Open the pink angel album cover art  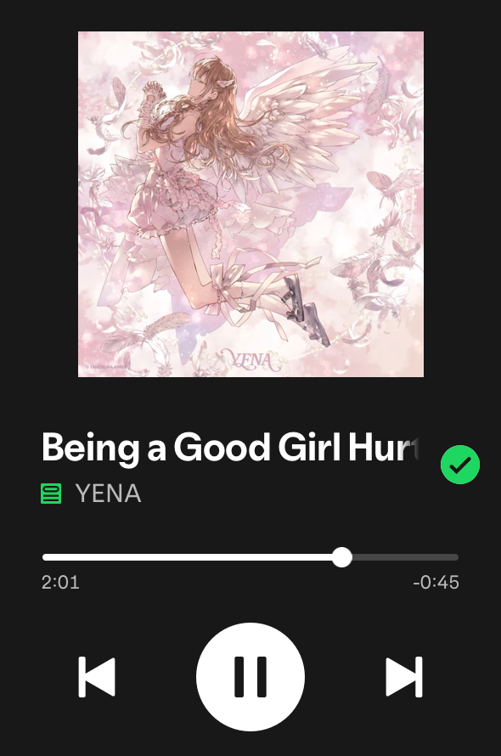pyautogui.click(x=250, y=204)
